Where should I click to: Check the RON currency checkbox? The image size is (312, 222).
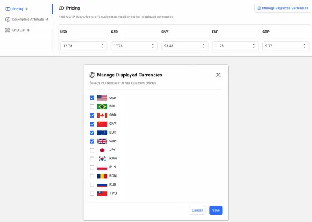[92, 176]
